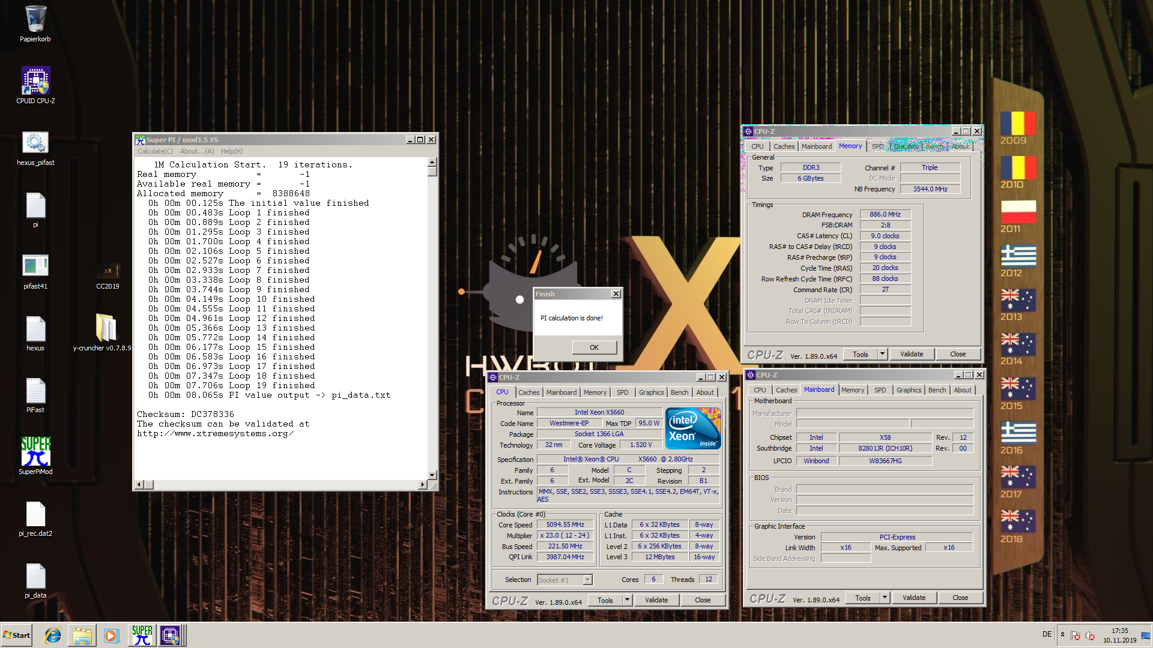Switch to SPD tab in CPU window

(x=623, y=392)
